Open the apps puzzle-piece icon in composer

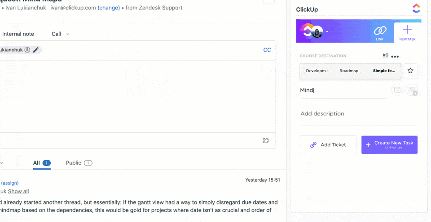point(266,140)
